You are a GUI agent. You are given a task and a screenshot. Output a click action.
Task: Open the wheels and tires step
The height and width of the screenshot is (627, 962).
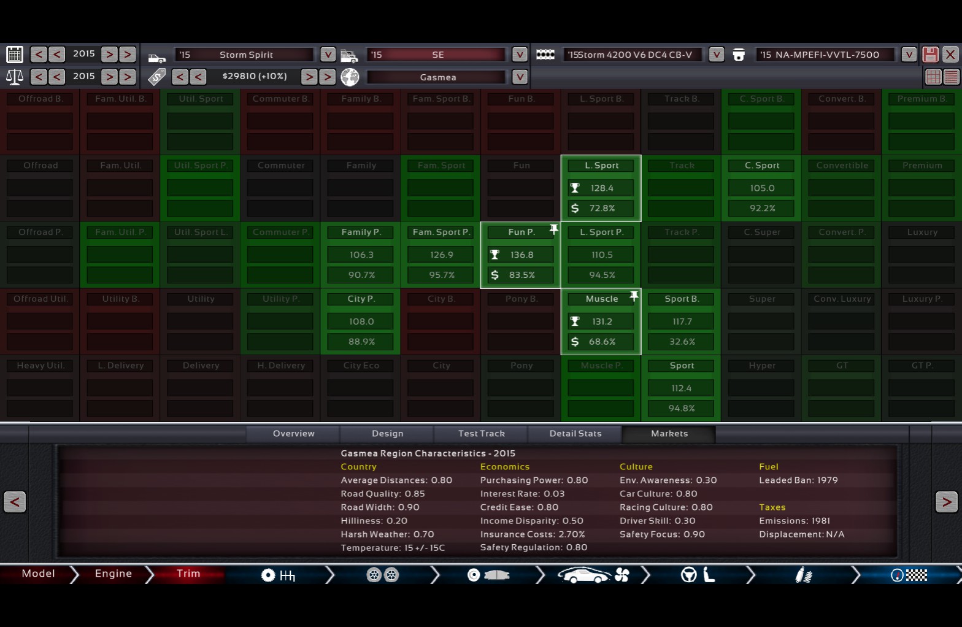[x=383, y=575]
